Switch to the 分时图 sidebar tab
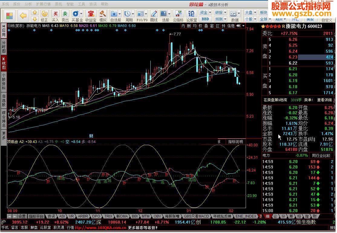This screenshot has height=233, width=337. [x=4, y=47]
